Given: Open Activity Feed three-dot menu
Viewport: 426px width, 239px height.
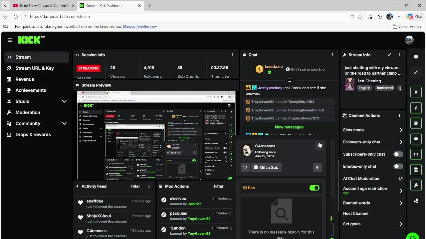Looking at the screenshot, I should (149, 186).
